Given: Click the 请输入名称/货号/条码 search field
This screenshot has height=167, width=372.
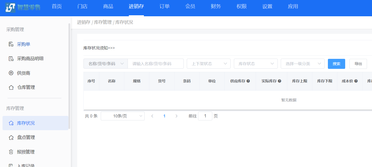Looking at the screenshot, I should click(x=155, y=64).
